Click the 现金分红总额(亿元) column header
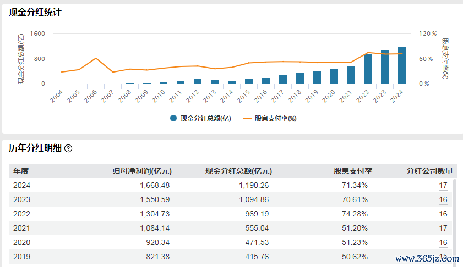 pyautogui.click(x=238, y=171)
